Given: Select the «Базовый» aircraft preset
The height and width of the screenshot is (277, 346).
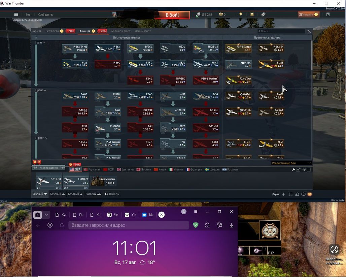Looking at the screenshot, I should pyautogui.click(x=40, y=194).
